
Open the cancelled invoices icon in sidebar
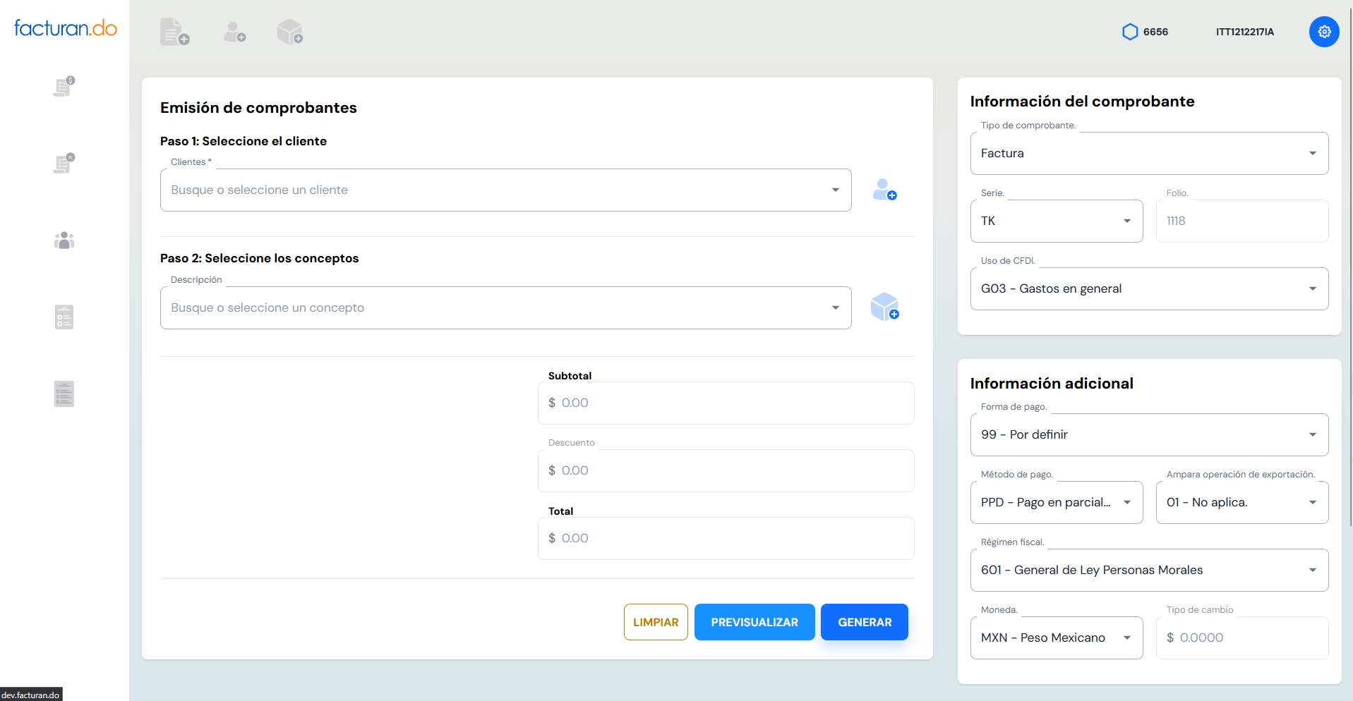(x=64, y=164)
